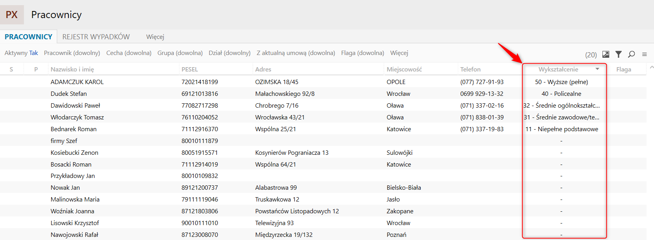This screenshot has width=654, height=240.
Task: Click the record count (20)
Action: (x=591, y=55)
